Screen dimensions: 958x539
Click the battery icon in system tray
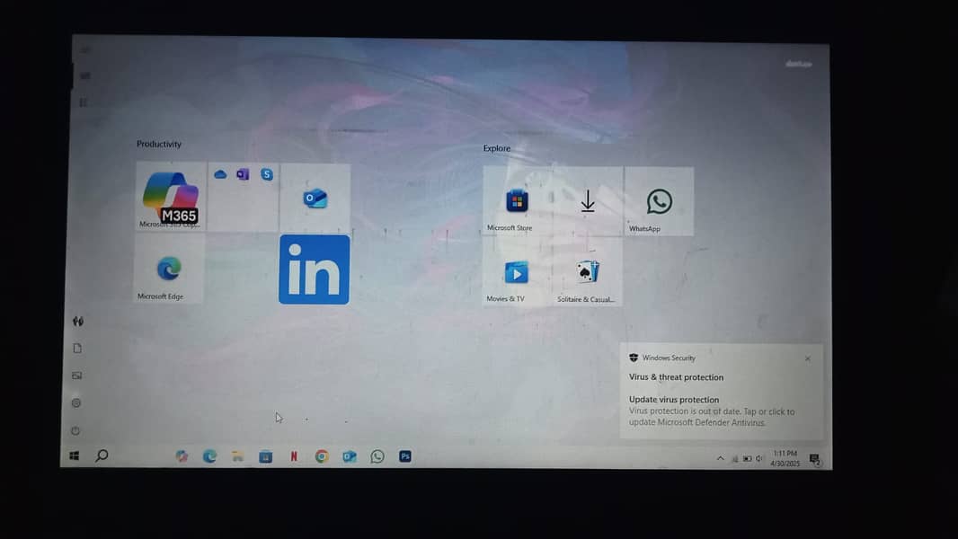tap(747, 459)
